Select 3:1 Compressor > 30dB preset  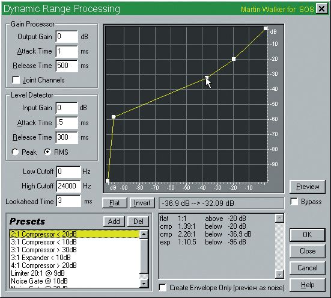click(x=74, y=250)
